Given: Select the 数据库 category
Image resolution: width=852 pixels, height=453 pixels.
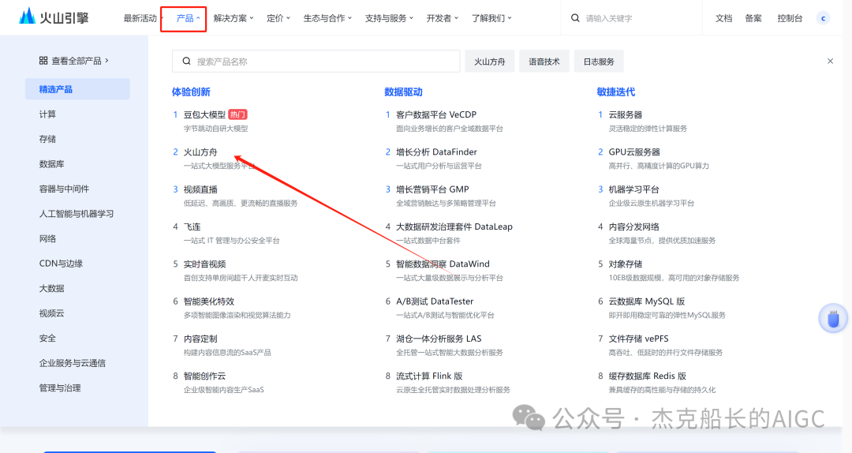Looking at the screenshot, I should point(51,164).
